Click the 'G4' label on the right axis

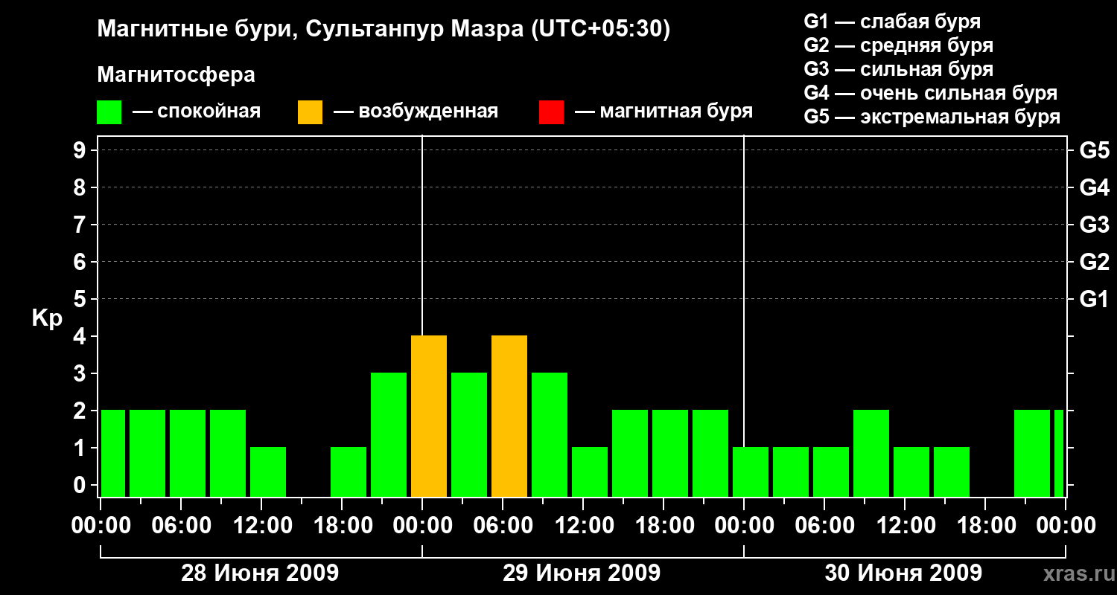(x=1094, y=187)
